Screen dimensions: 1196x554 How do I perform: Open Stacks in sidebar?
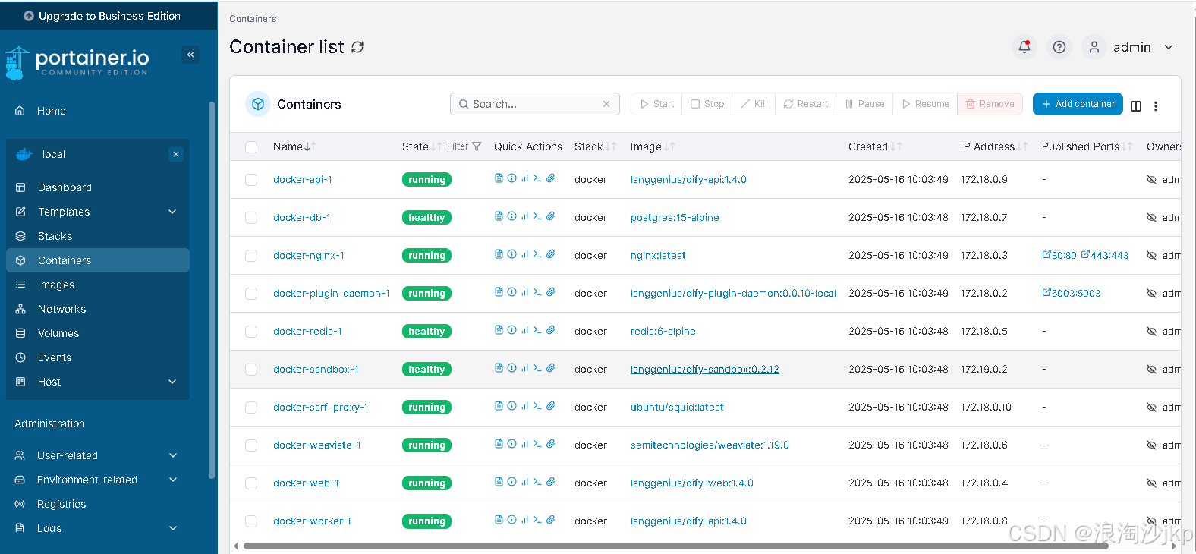[x=55, y=236]
